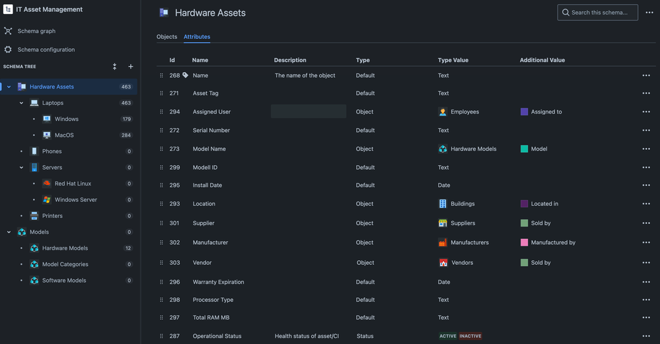Click the Manufacturers type value icon
Image resolution: width=660 pixels, height=344 pixels.
click(x=443, y=242)
